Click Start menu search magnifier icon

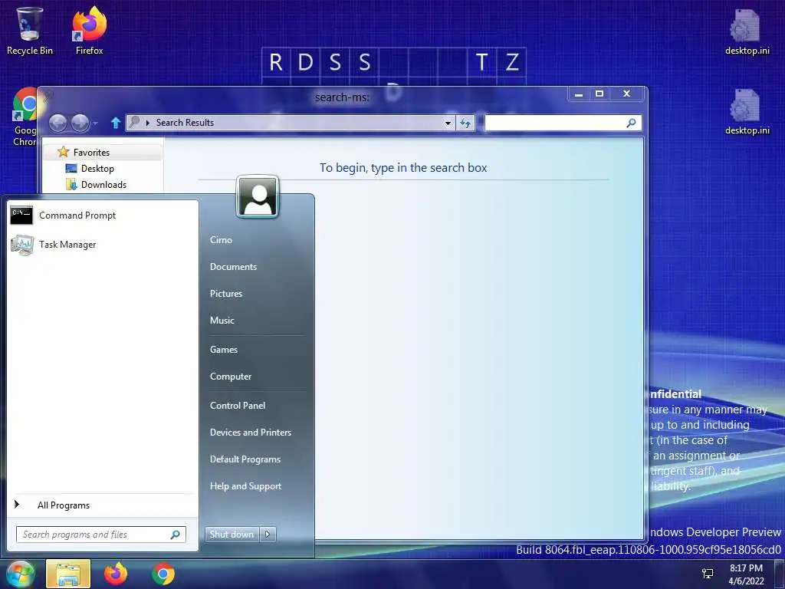(x=176, y=535)
